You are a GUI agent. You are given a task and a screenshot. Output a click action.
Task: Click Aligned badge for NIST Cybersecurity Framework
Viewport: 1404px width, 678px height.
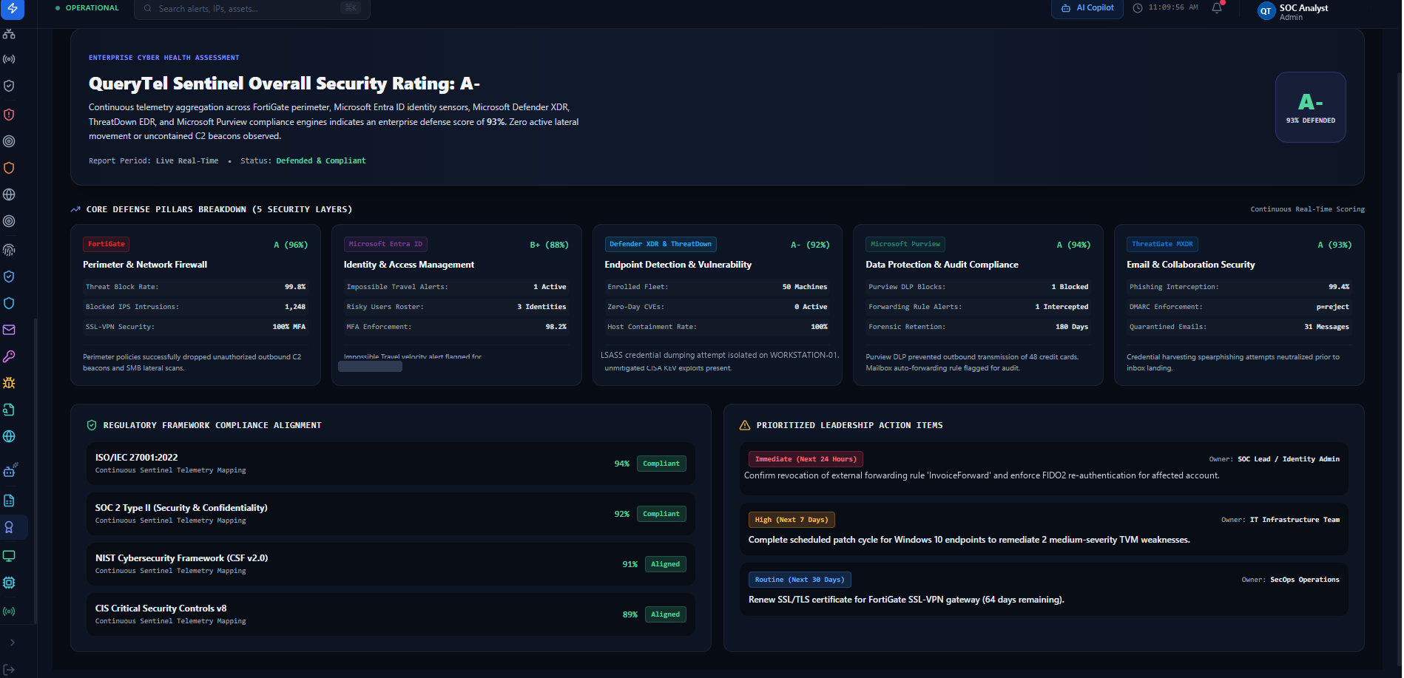pyautogui.click(x=666, y=564)
